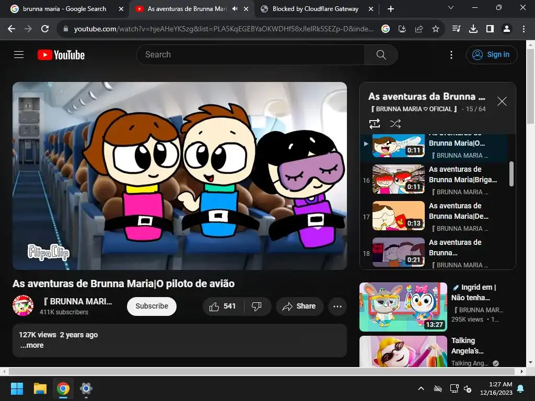The width and height of the screenshot is (535, 401).
Task: Open Chrome's three-dot menu
Action: [524, 29]
